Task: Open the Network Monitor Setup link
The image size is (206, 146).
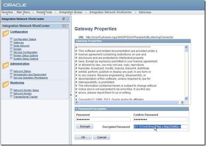Action: [x=26, y=90]
